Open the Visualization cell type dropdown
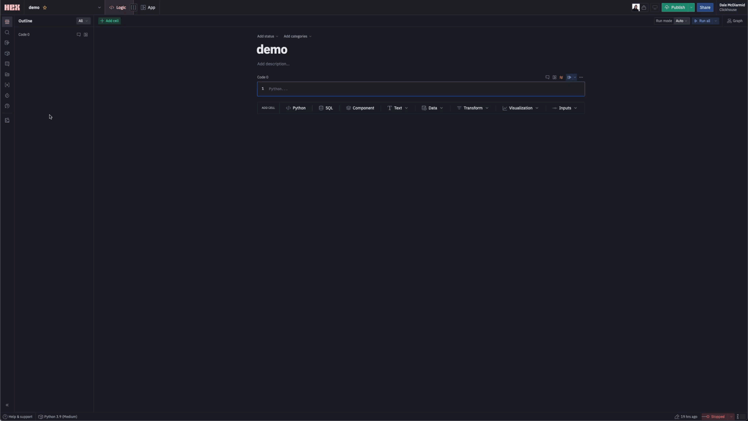748x421 pixels. 520,108
